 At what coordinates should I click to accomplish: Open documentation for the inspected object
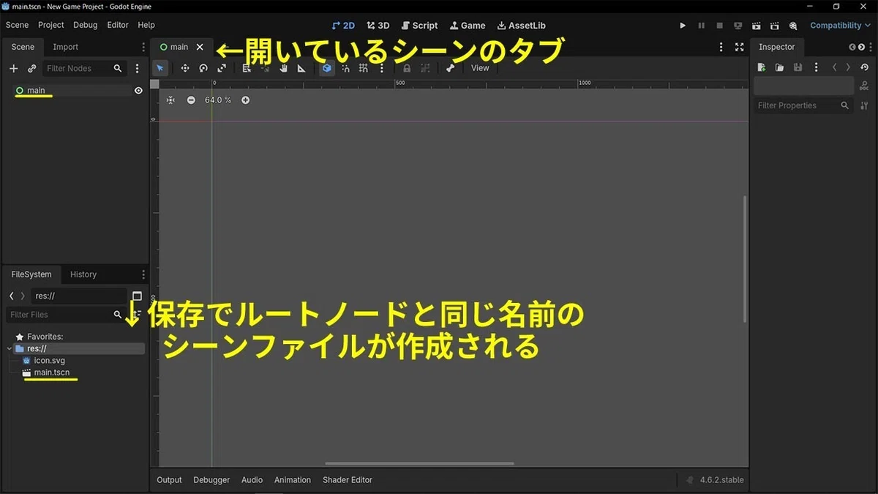click(865, 86)
